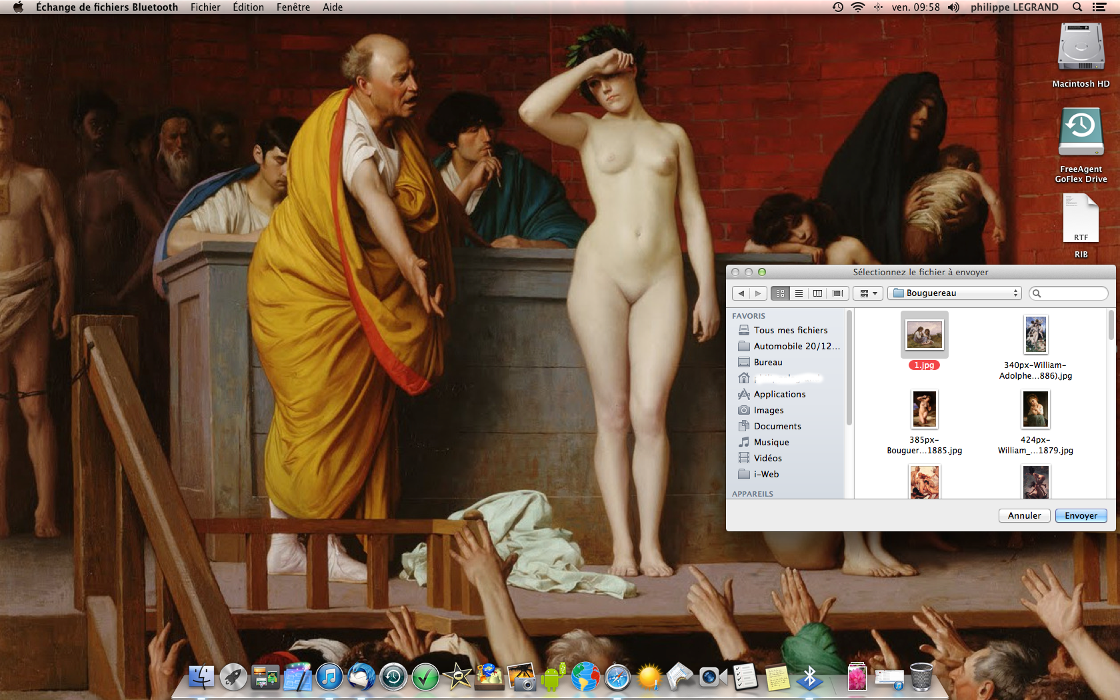Click the search field in file dialog

tap(1069, 293)
